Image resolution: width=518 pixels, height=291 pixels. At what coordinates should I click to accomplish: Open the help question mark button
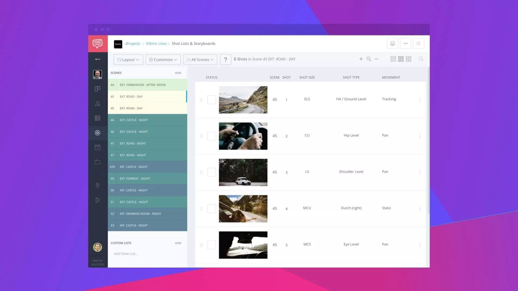pyautogui.click(x=226, y=60)
